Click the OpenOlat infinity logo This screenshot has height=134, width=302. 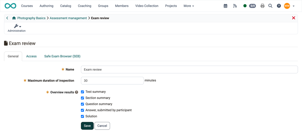click(11, 6)
